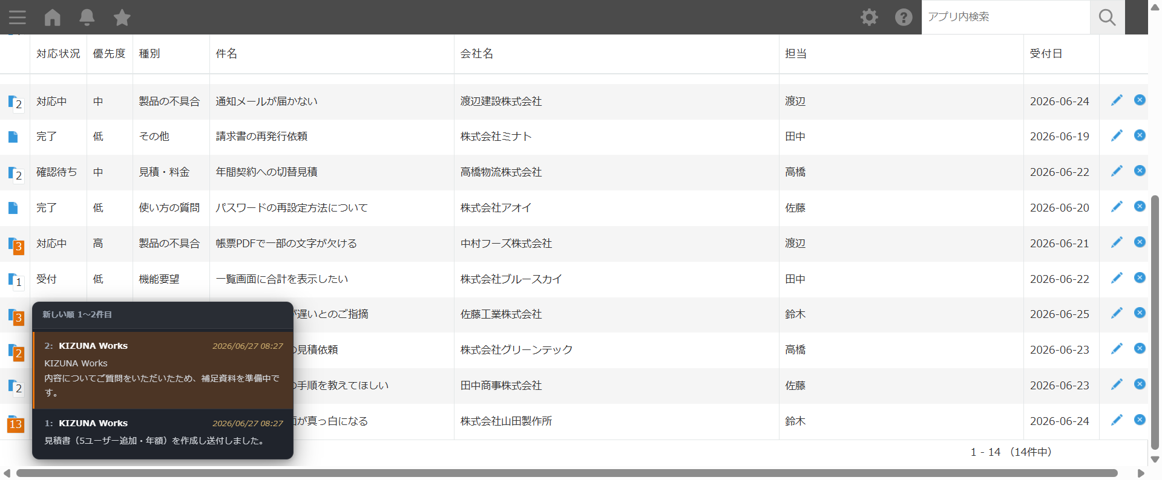The width and height of the screenshot is (1162, 480).
Task: Click the vertical scrollbar thumb
Action: (1155, 322)
